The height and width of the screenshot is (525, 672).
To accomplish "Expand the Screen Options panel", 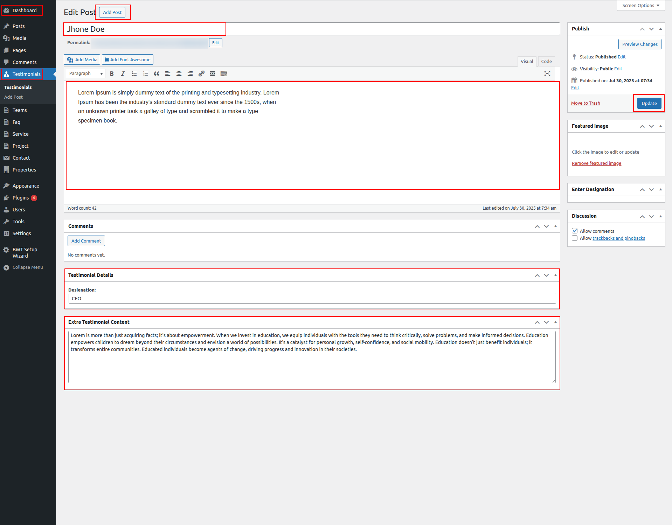I will (x=640, y=6).
